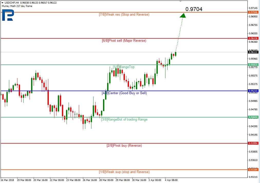Click the 22 Mar 00:00 time label
Image resolution: width=260 pixels, height=183 pixels.
pyautogui.click(x=57, y=180)
